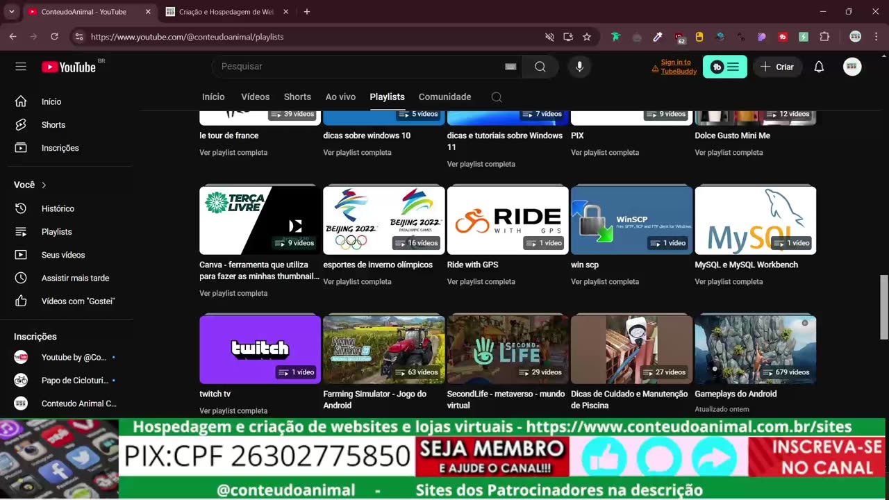Viewport: 889px width, 500px height.
Task: Start voice search with the microphone icon
Action: click(579, 67)
